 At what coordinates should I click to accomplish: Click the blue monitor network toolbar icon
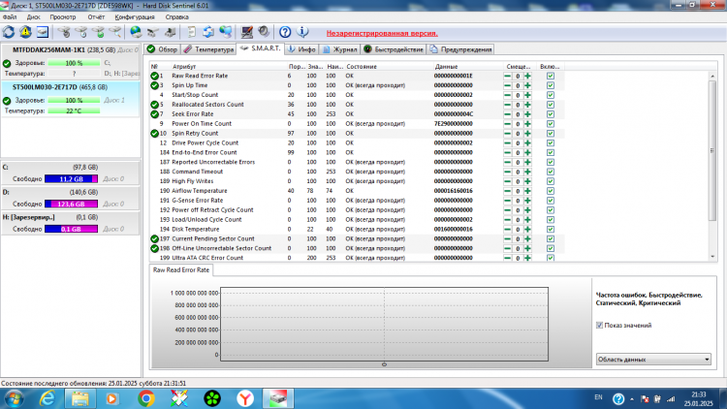(x=226, y=32)
